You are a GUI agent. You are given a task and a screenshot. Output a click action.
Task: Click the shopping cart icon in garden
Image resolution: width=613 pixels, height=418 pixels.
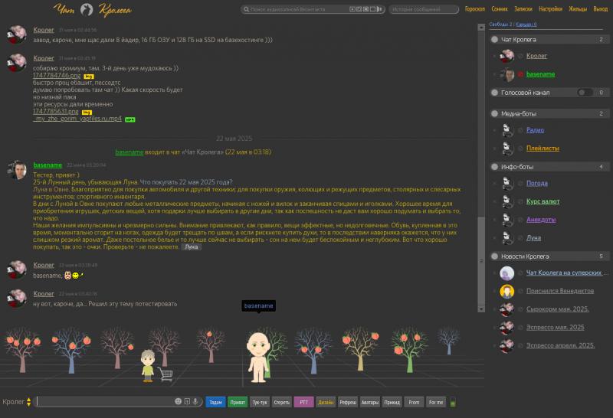coord(165,374)
